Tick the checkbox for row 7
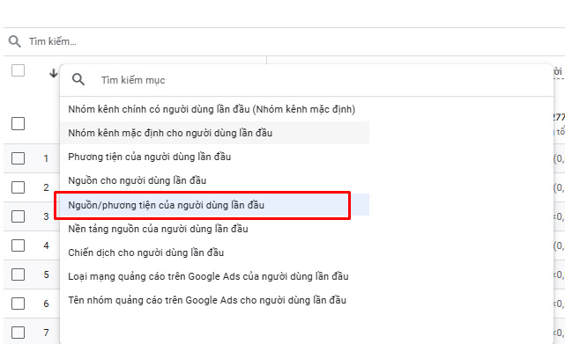Screen dimensions: 565x344 click(18, 333)
